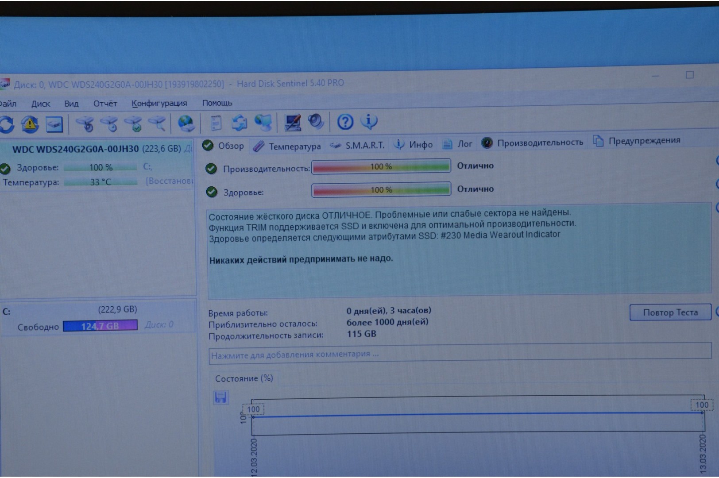Screen dimensions: 719x478
Task: Save the chart using floppy disk icon
Action: tap(220, 397)
